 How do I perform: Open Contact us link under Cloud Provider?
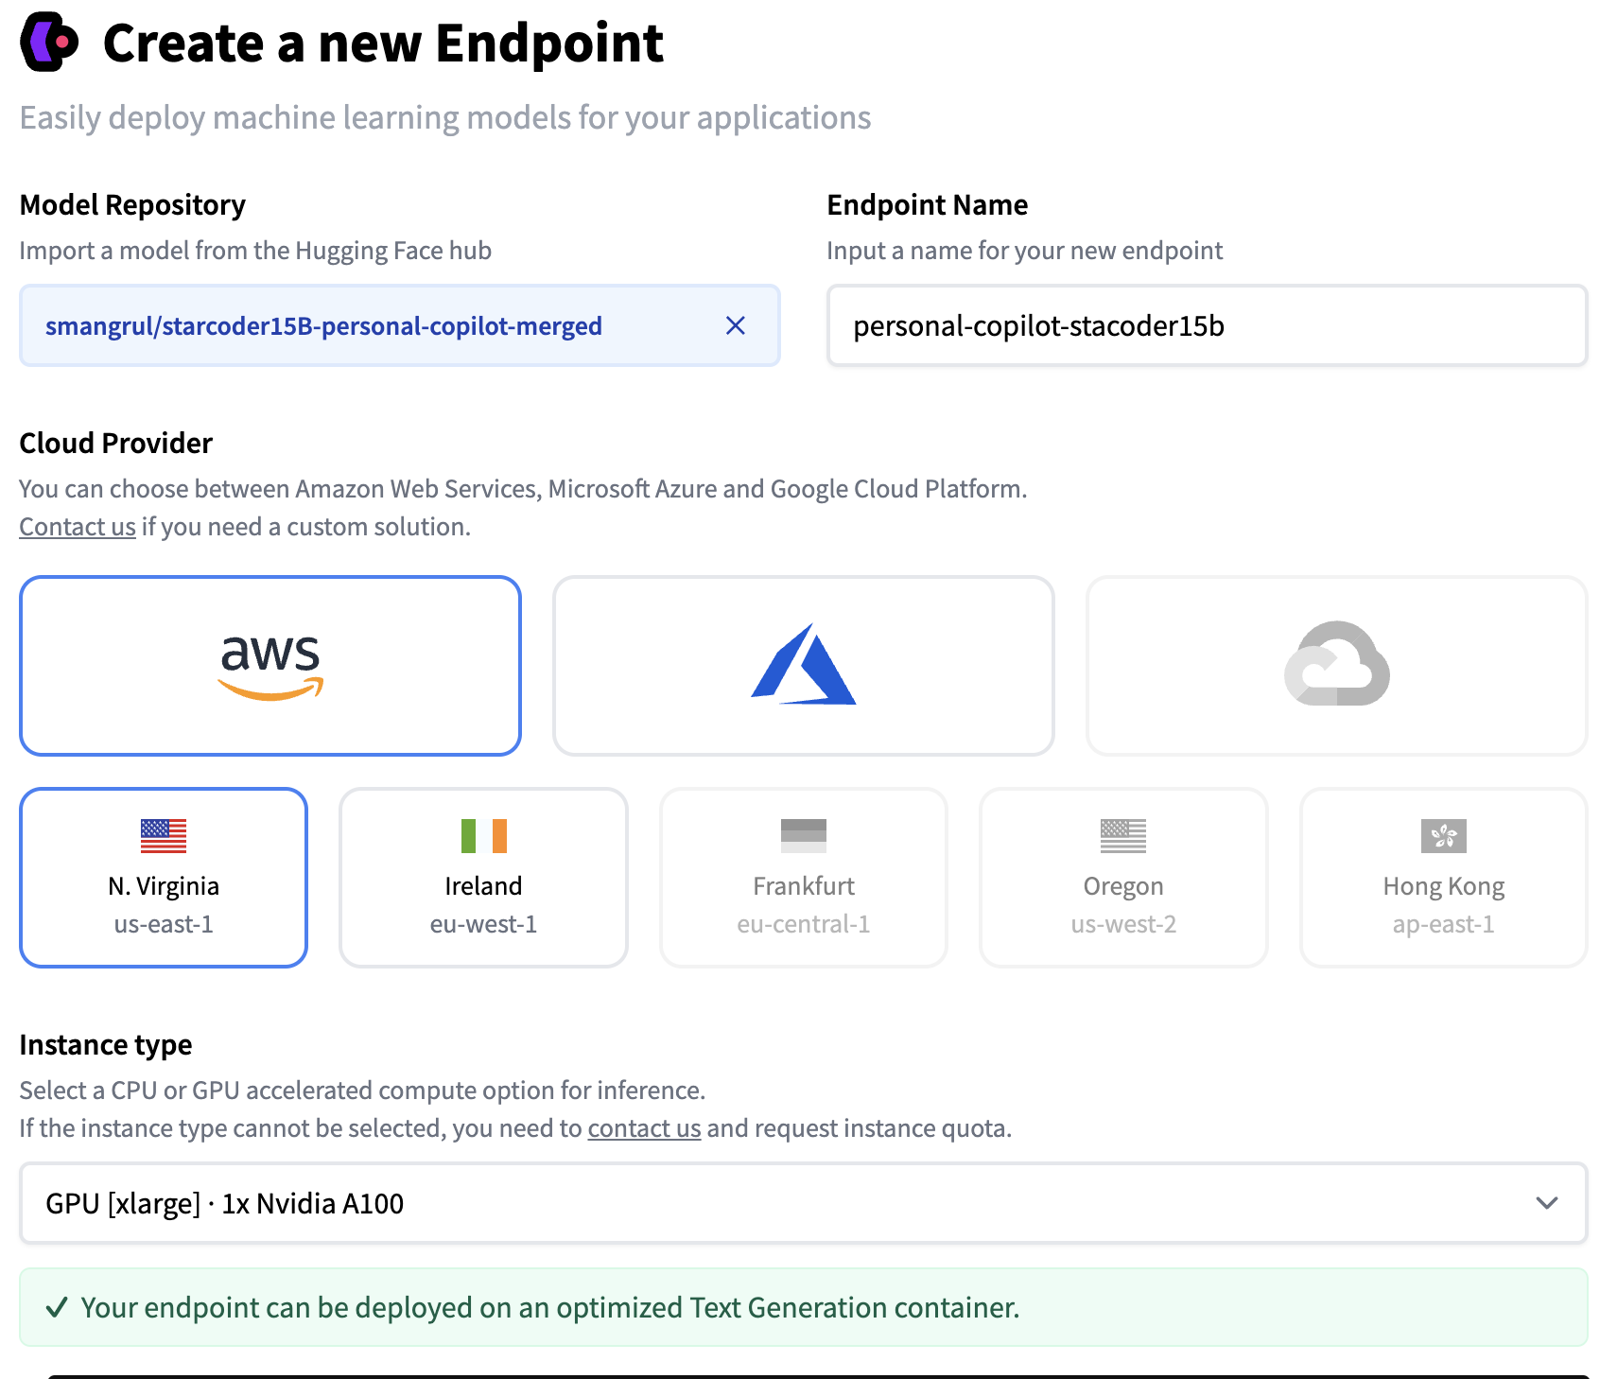click(x=78, y=527)
